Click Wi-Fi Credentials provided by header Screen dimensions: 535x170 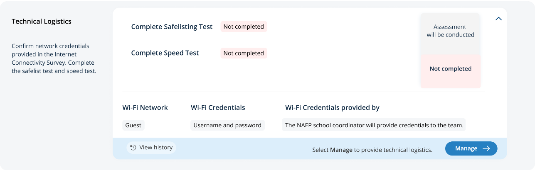pos(332,107)
